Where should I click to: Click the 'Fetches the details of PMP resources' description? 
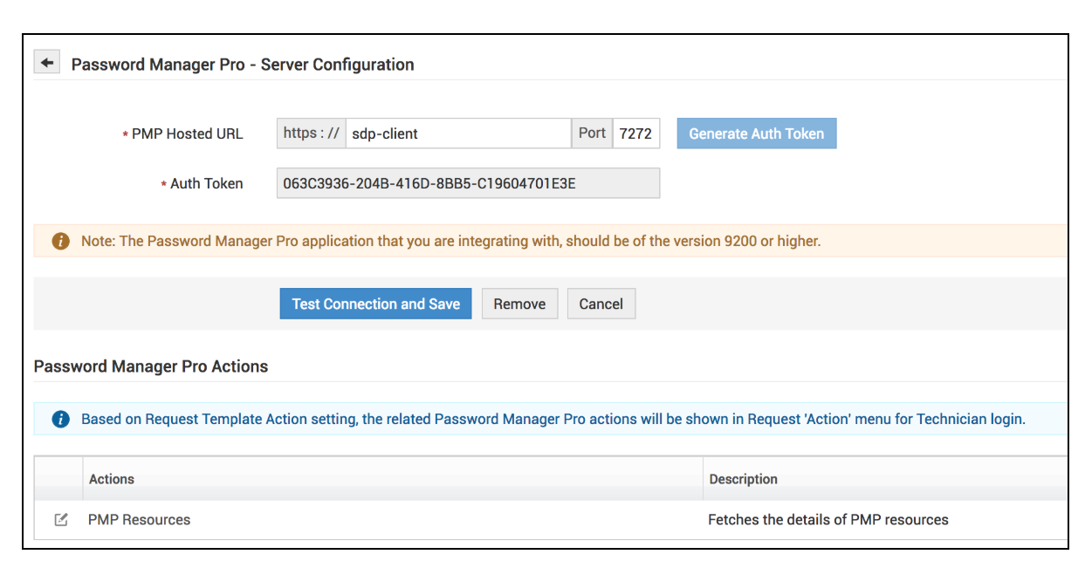(827, 520)
